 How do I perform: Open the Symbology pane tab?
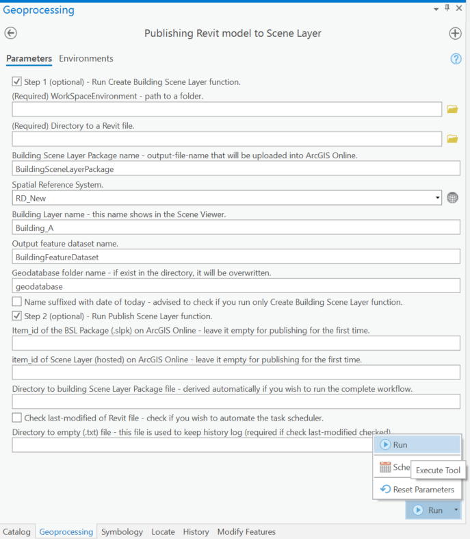click(x=122, y=531)
